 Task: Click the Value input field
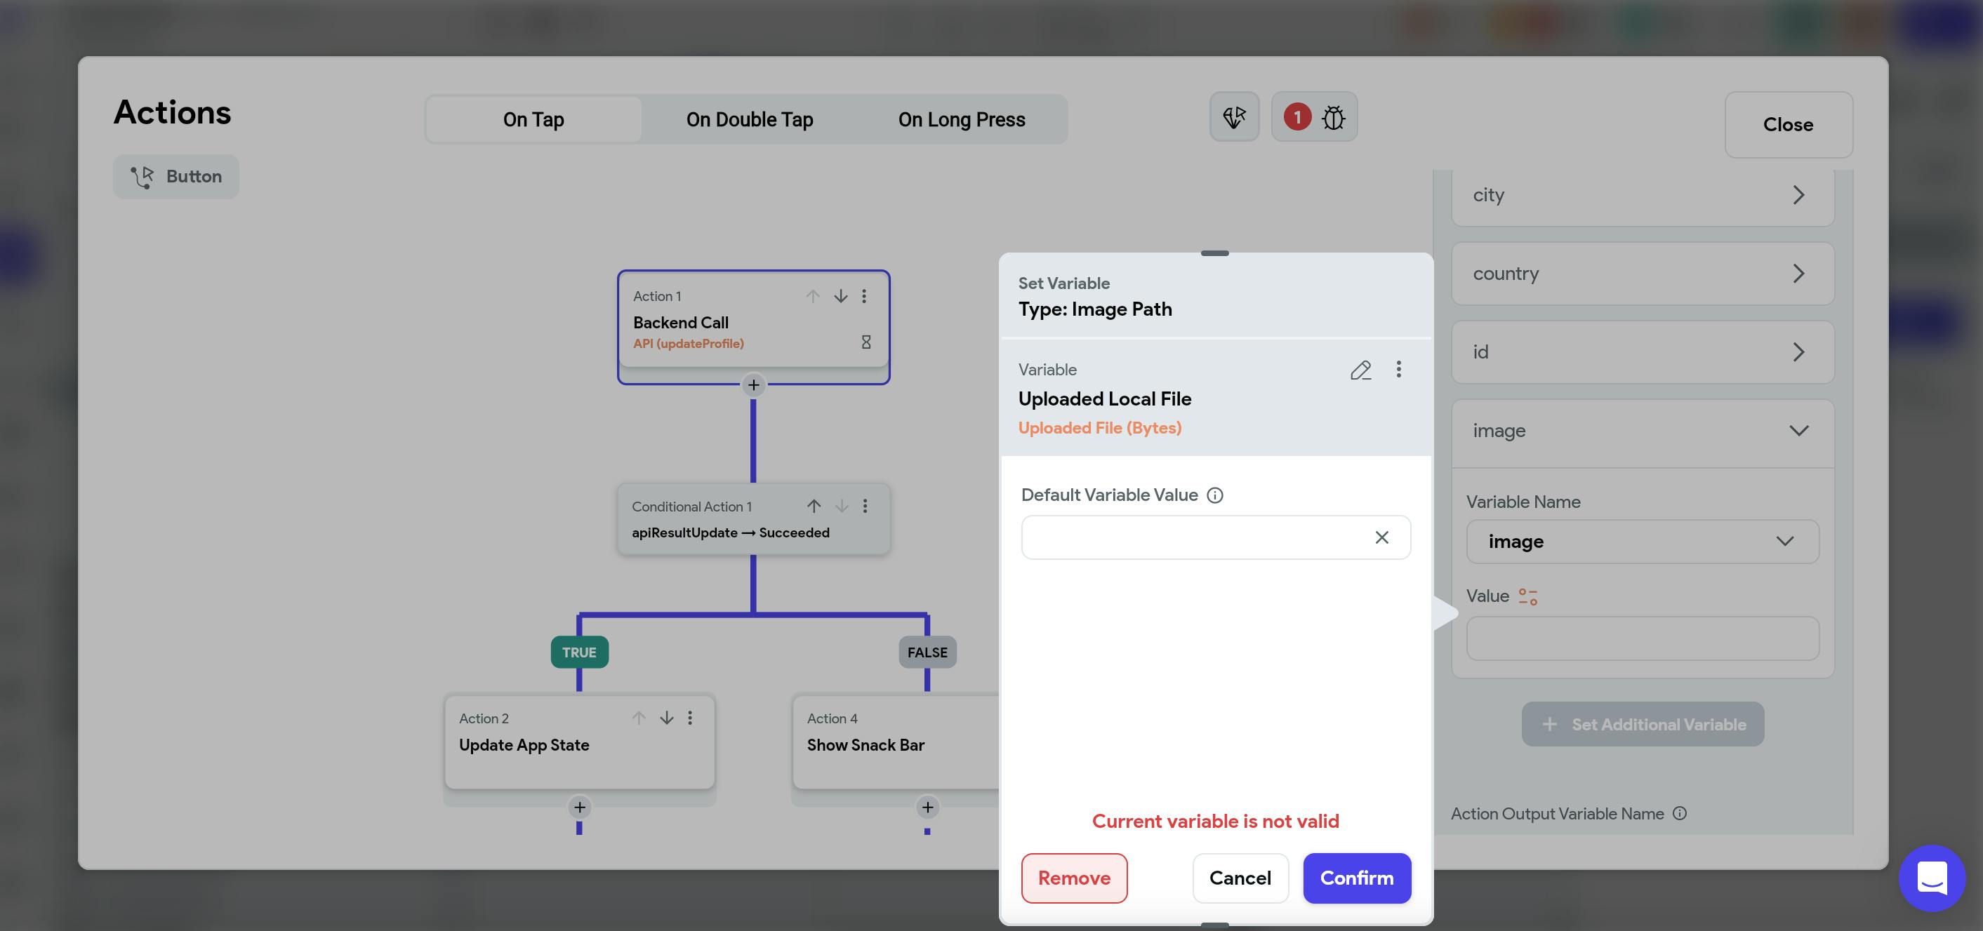(1643, 638)
